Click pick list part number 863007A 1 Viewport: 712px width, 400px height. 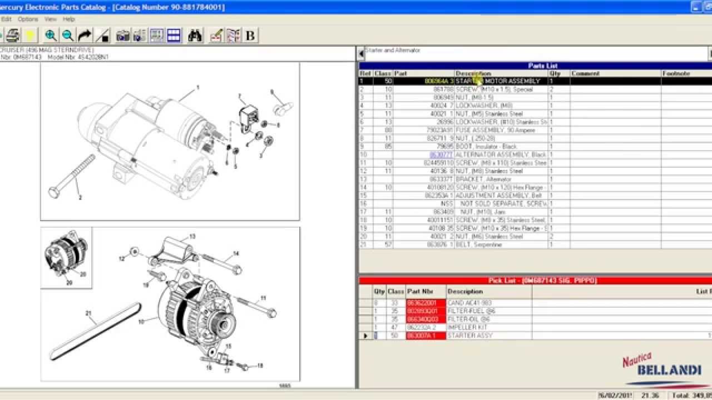coord(426,336)
